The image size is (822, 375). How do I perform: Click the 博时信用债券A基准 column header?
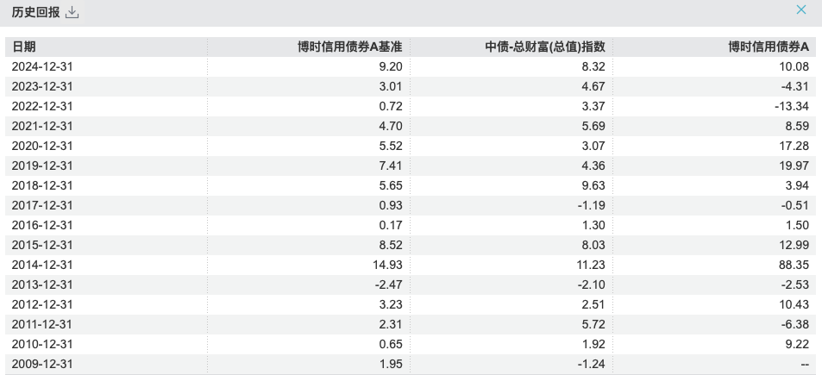349,47
